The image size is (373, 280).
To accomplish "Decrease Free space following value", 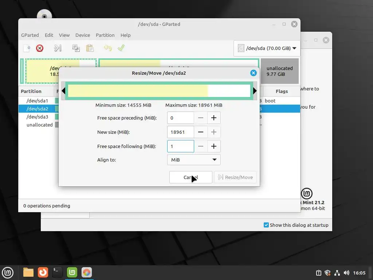I will pos(201,146).
